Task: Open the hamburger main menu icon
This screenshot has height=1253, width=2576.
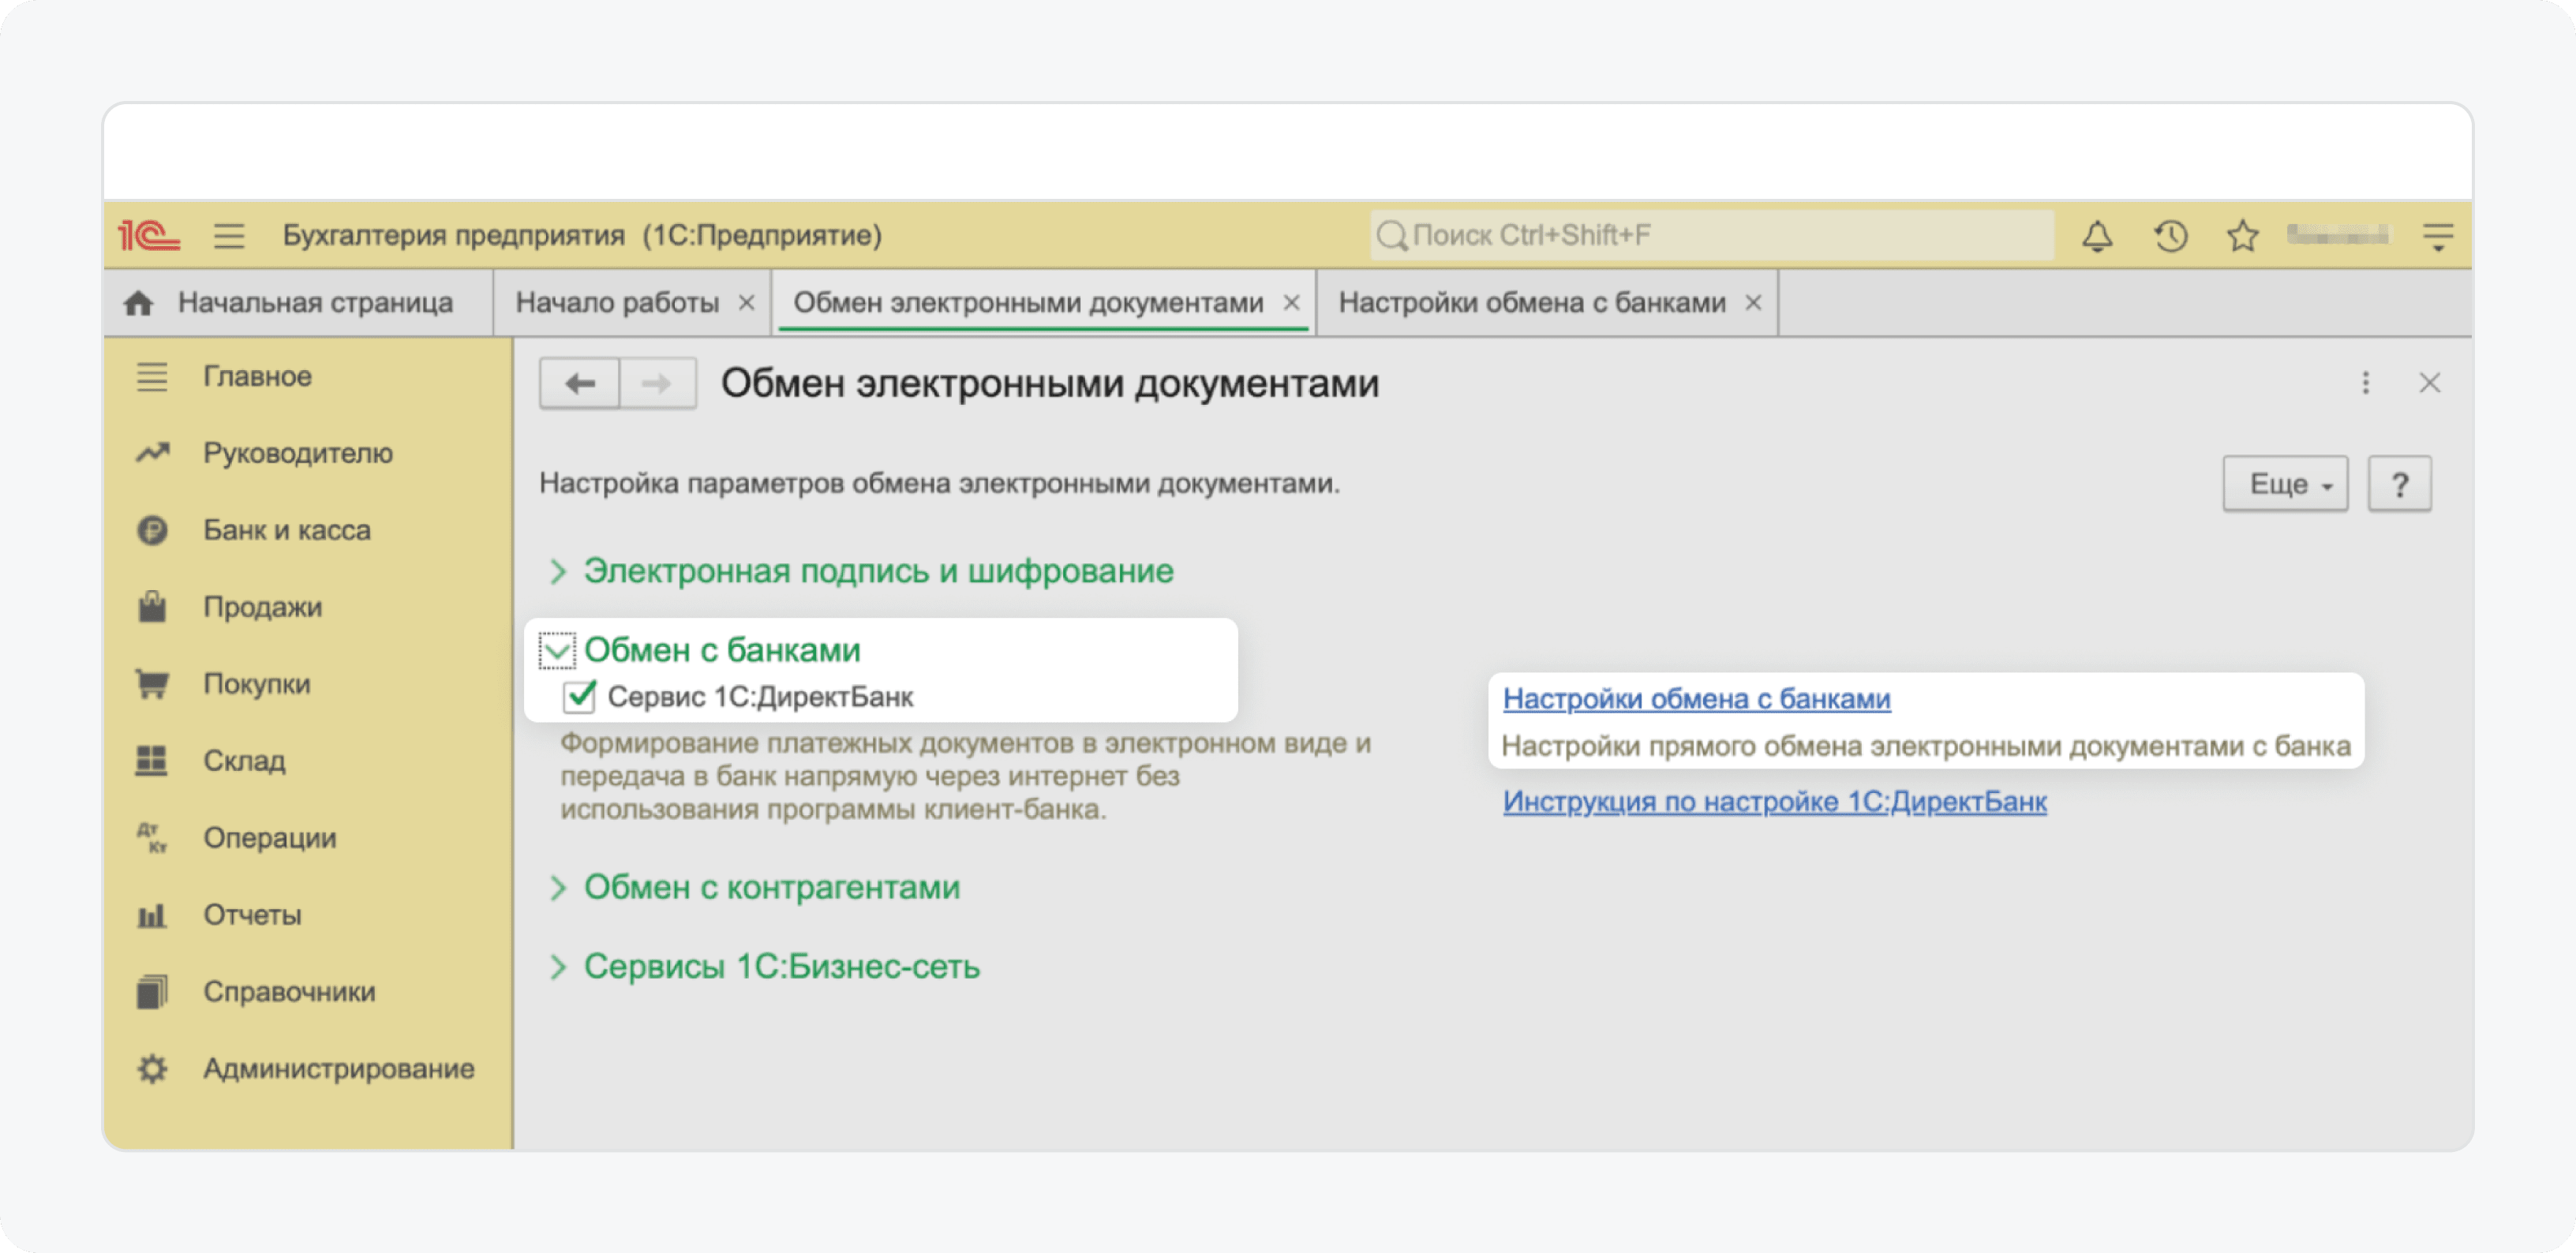Action: [x=229, y=236]
